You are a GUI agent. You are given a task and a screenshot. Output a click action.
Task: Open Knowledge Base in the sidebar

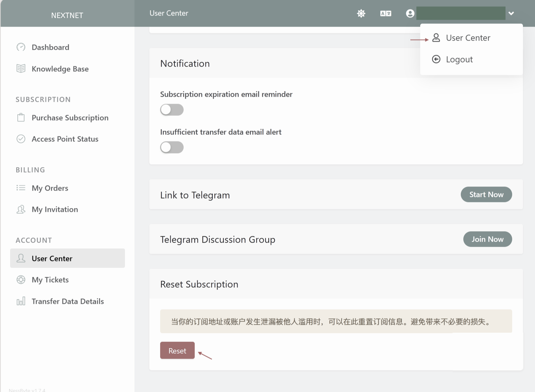[68, 69]
